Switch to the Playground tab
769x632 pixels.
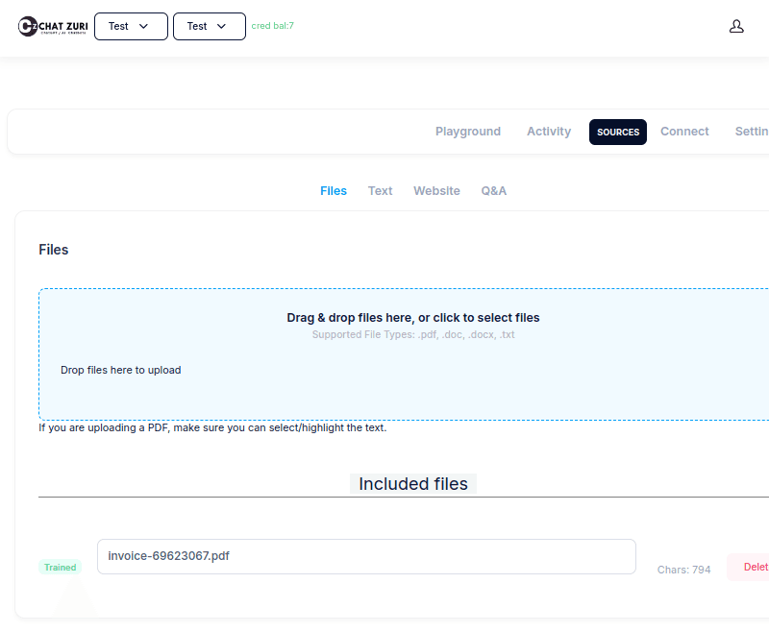coord(468,132)
